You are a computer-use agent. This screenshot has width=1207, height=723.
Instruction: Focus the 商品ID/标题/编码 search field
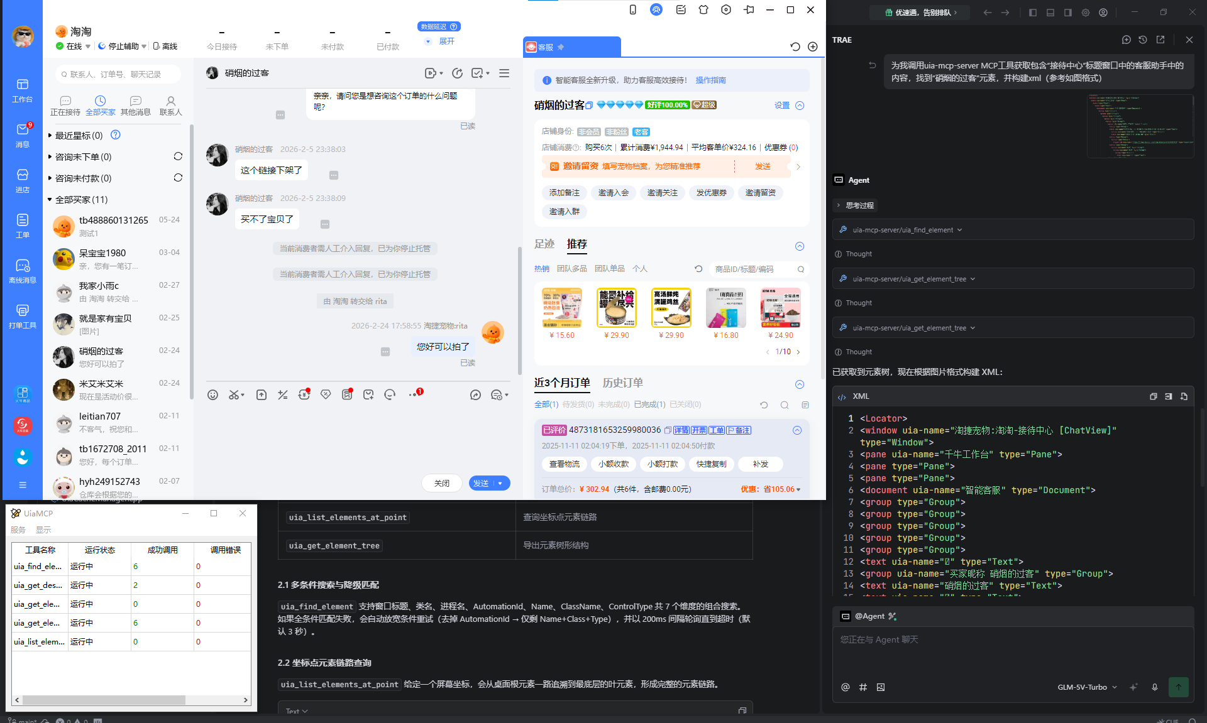[758, 269]
